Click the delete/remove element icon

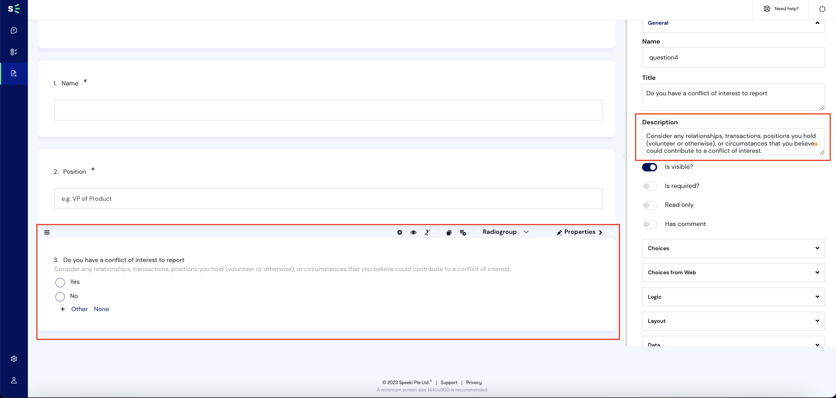400,232
